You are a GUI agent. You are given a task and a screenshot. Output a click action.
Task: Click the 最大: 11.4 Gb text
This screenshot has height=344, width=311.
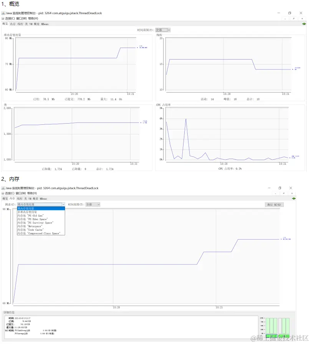(x=111, y=99)
